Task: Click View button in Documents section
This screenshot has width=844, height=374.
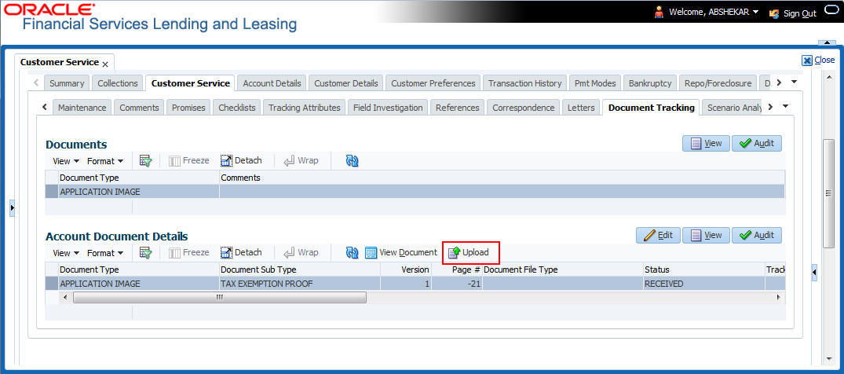Action: click(x=706, y=143)
